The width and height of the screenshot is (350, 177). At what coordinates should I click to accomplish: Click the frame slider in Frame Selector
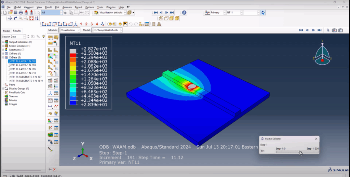(297, 152)
